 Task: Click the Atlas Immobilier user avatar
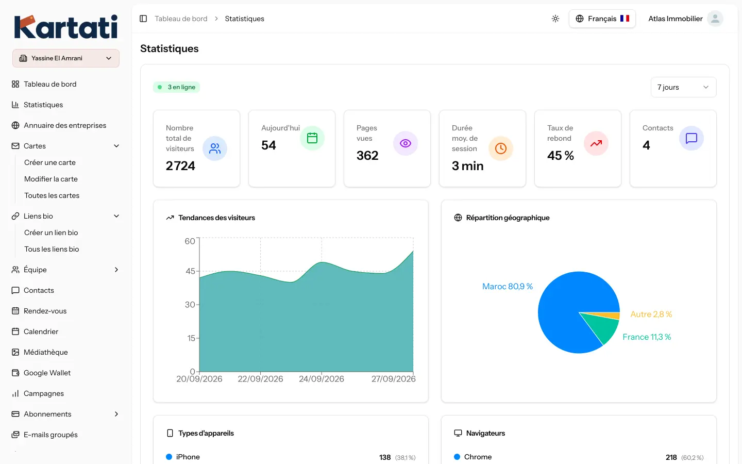pos(715,19)
